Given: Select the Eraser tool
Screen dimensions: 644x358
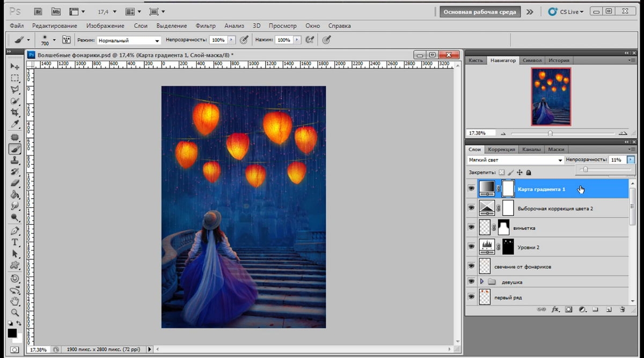Looking at the screenshot, I should click(15, 184).
